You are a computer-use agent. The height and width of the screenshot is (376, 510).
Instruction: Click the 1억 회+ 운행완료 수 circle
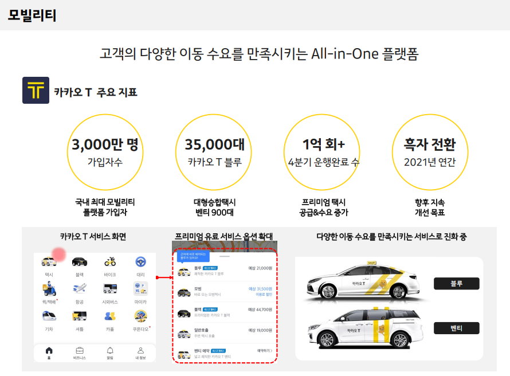[321, 152]
